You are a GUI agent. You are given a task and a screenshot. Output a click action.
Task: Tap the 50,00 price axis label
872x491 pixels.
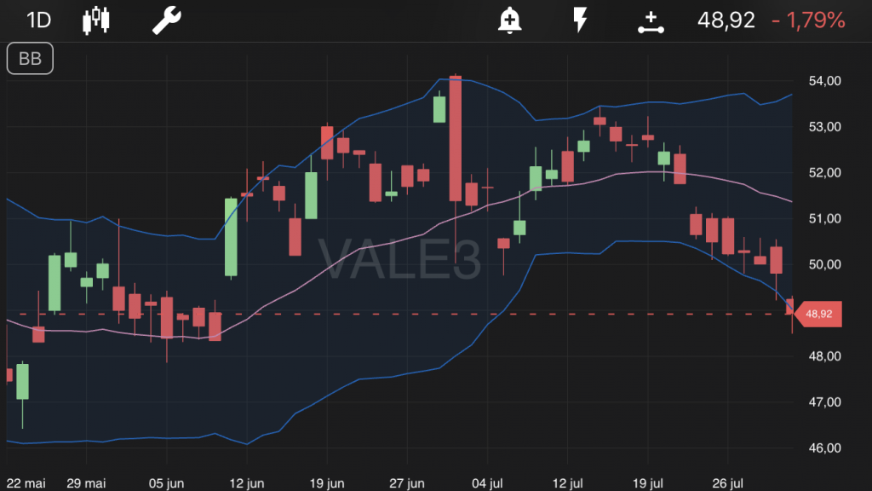(x=824, y=264)
